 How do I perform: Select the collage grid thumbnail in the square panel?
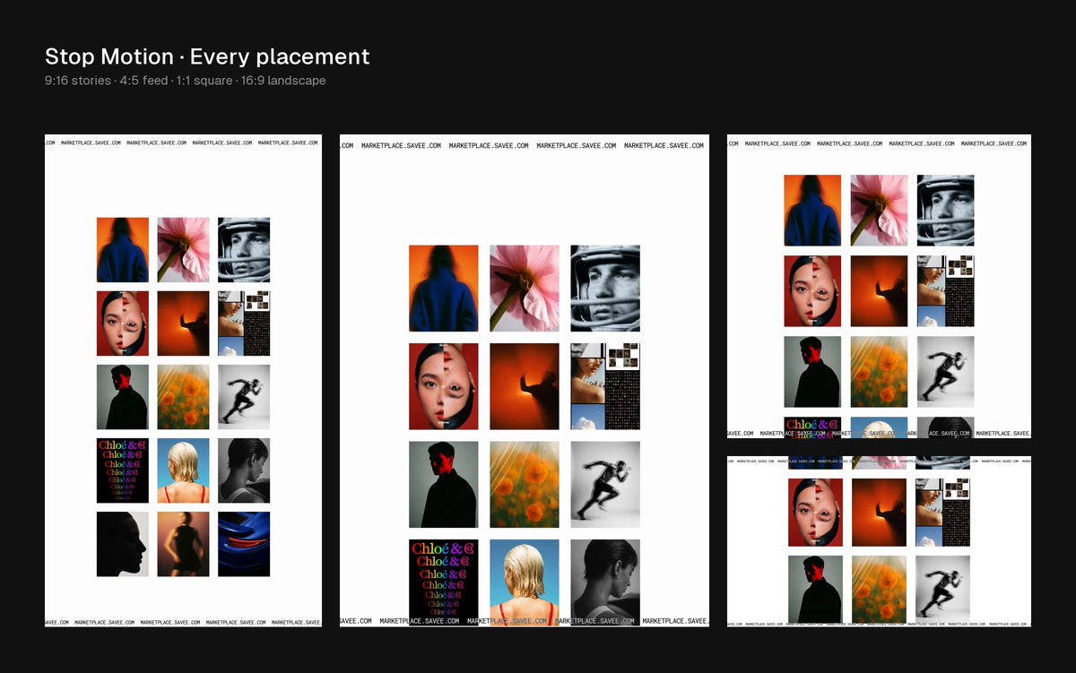tap(945, 291)
